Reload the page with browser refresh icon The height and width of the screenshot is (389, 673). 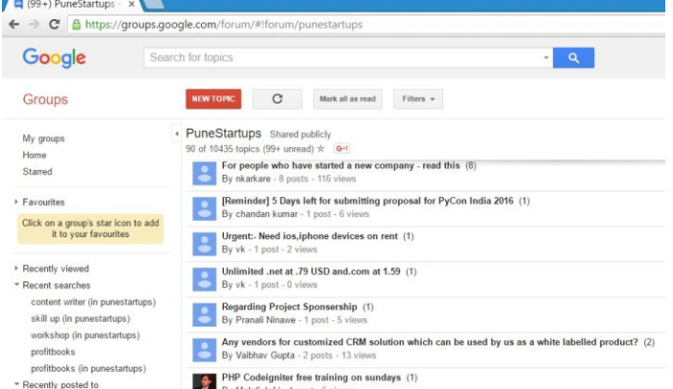(x=54, y=24)
